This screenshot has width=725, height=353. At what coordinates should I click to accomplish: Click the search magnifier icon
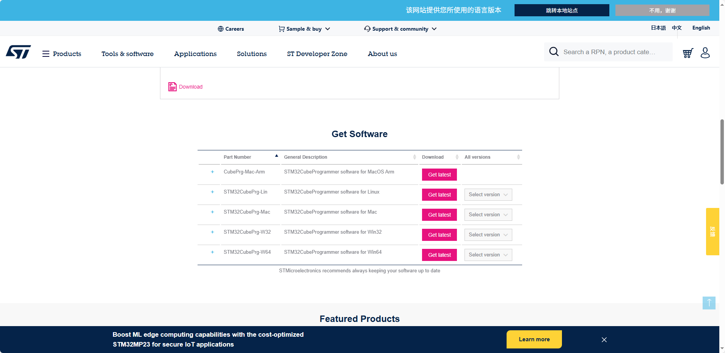(x=554, y=52)
